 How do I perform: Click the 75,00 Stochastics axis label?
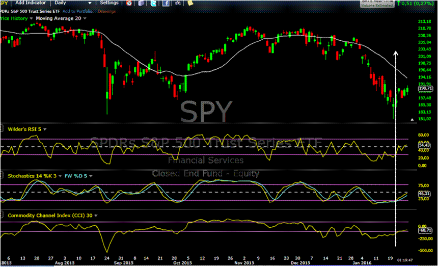pos(423,185)
